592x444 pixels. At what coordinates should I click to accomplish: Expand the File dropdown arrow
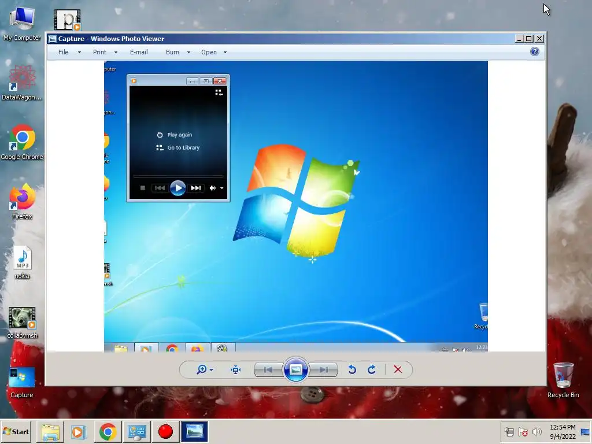tap(79, 53)
